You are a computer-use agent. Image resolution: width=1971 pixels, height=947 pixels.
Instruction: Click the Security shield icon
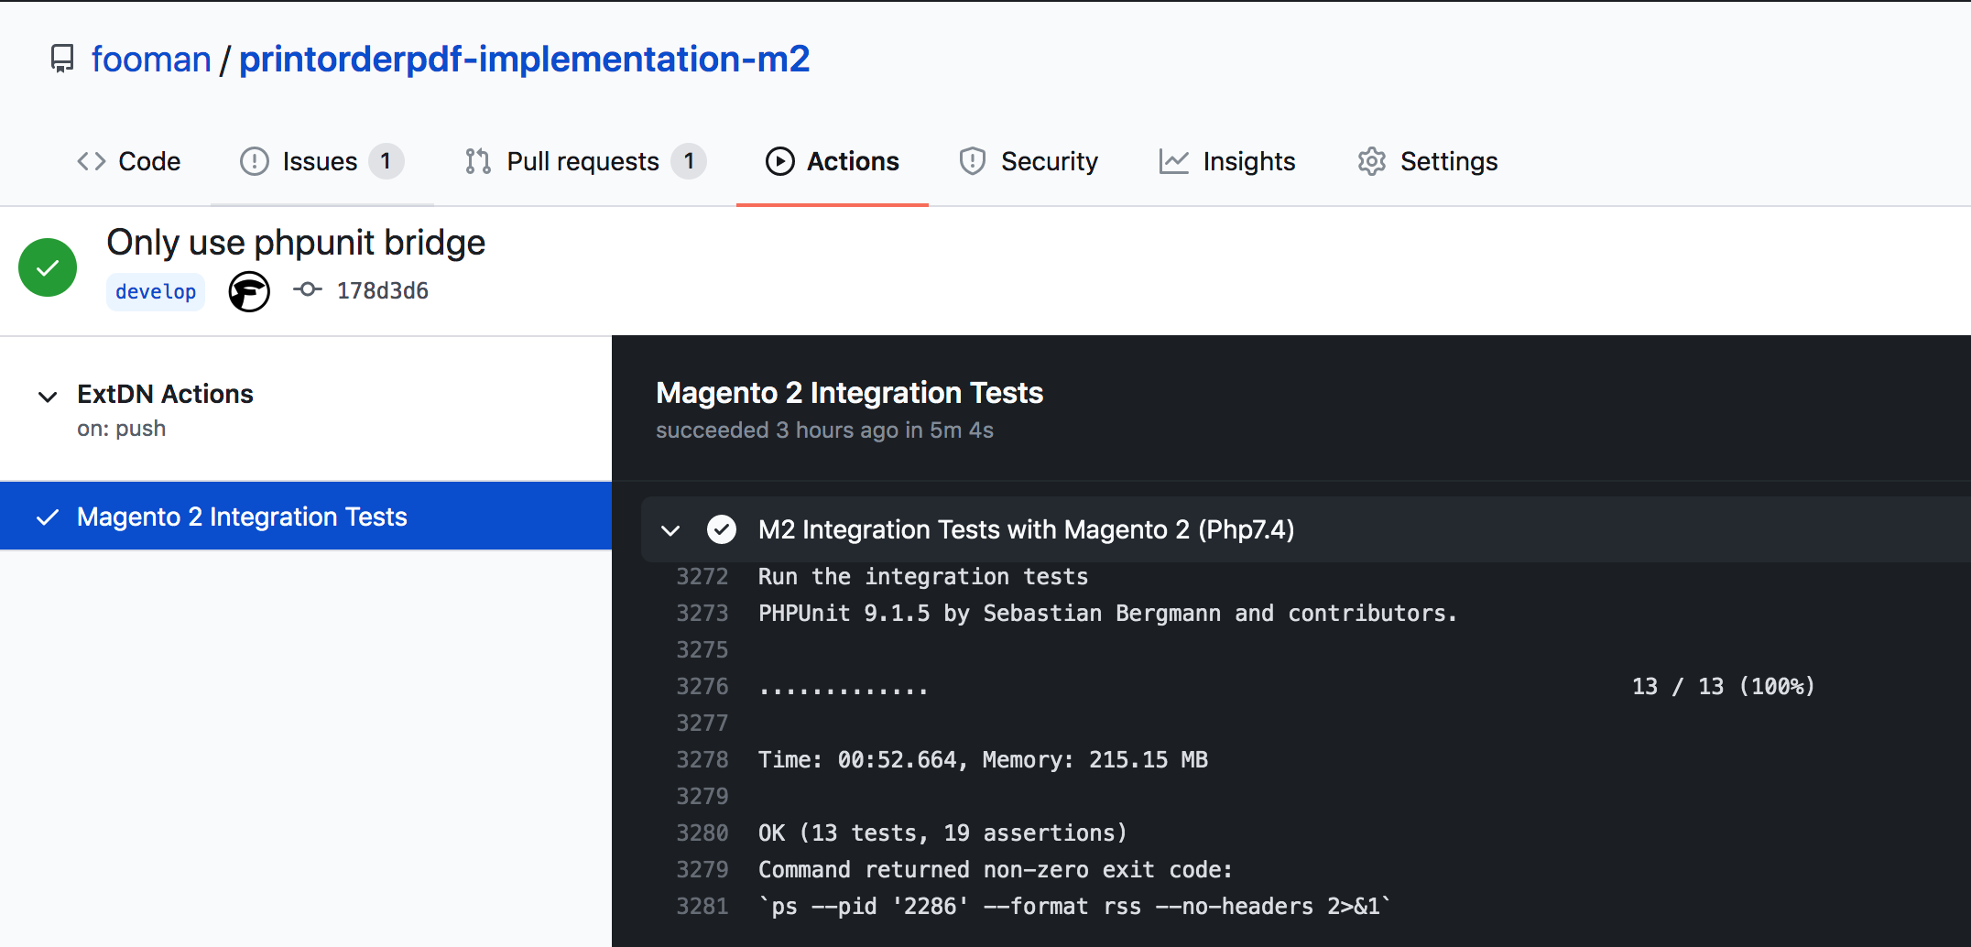(973, 161)
